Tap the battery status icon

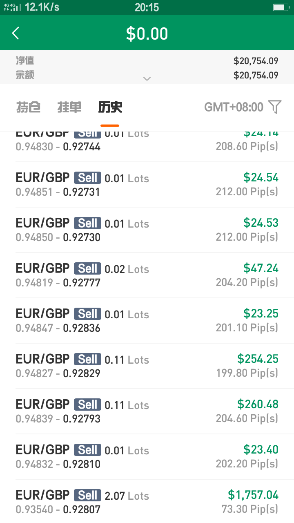point(281,7)
